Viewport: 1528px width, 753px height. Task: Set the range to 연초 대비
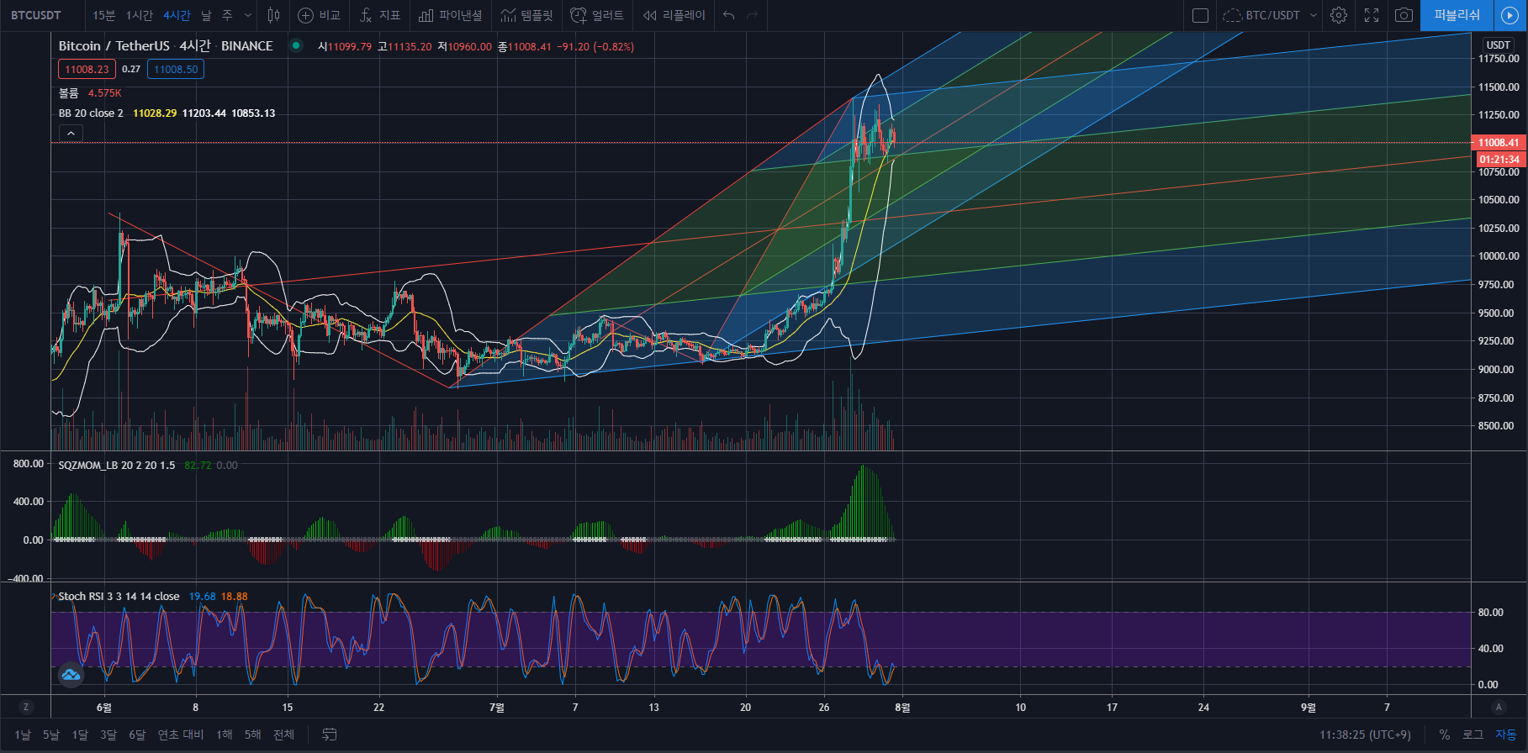coord(181,735)
